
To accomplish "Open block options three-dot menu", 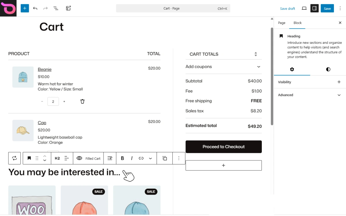I will tap(179, 158).
